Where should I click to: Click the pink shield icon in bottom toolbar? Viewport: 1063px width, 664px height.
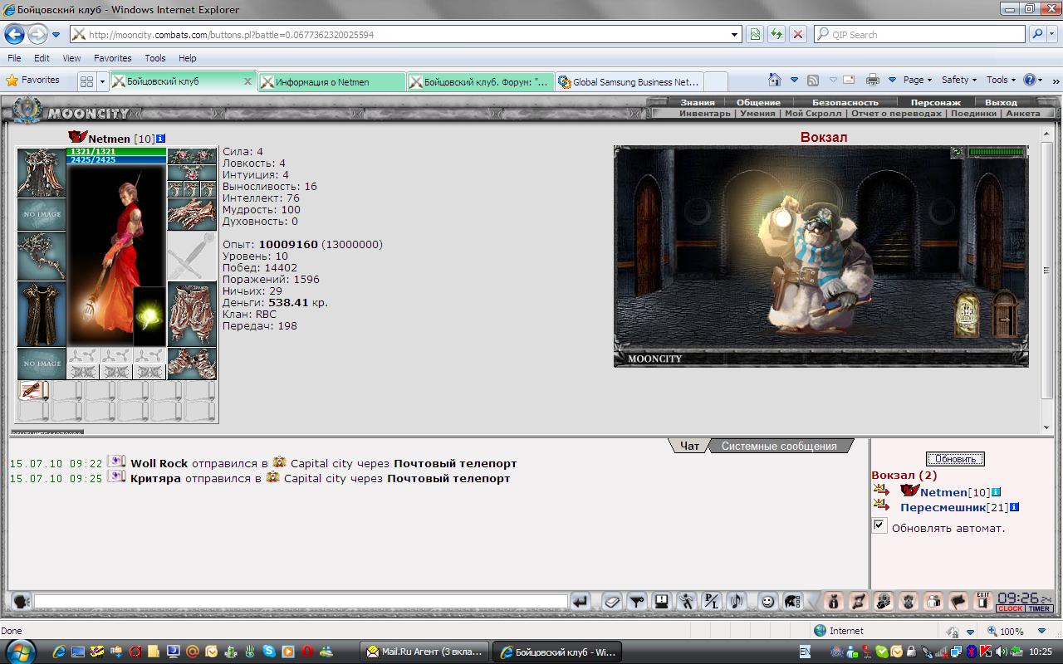pos(909,602)
